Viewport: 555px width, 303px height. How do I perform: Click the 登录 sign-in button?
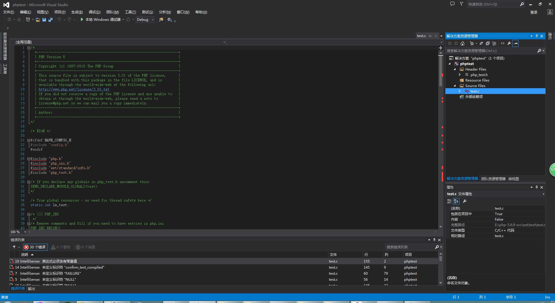click(534, 12)
